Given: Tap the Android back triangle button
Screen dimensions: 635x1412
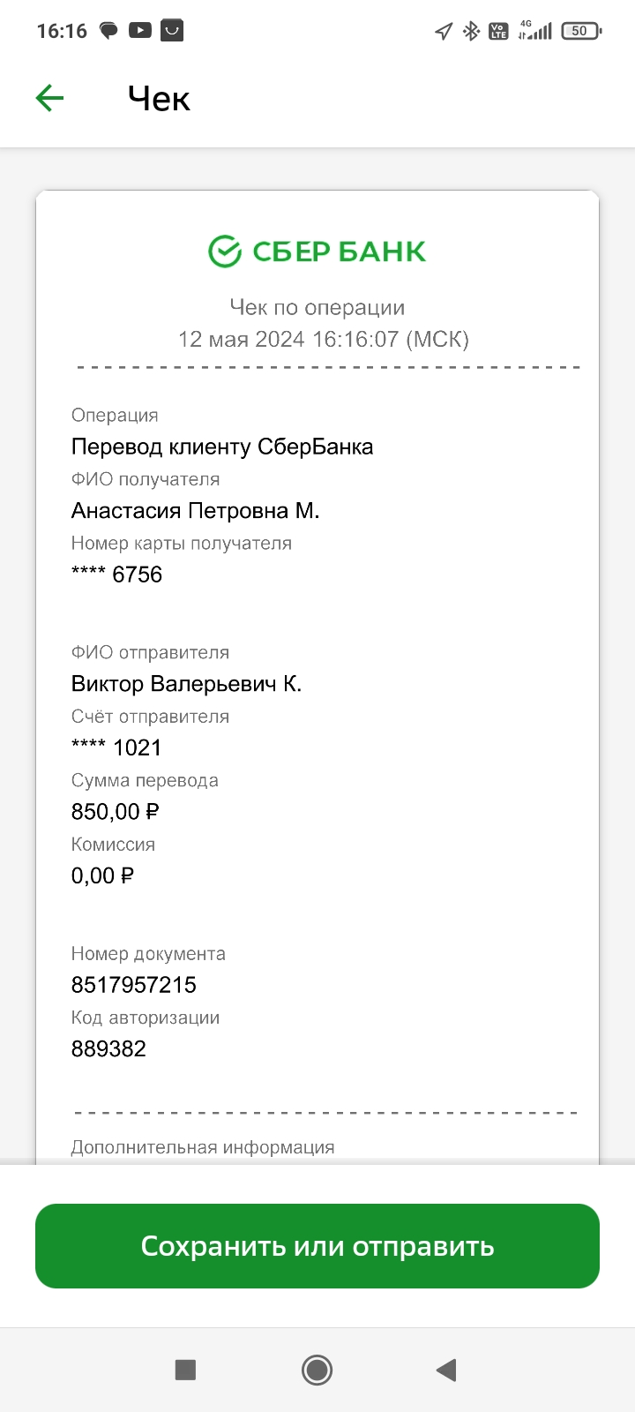Looking at the screenshot, I should click(446, 1370).
